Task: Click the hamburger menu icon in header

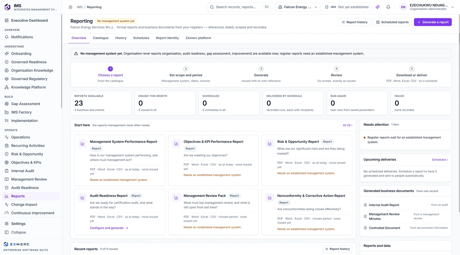Action: click(x=70, y=7)
